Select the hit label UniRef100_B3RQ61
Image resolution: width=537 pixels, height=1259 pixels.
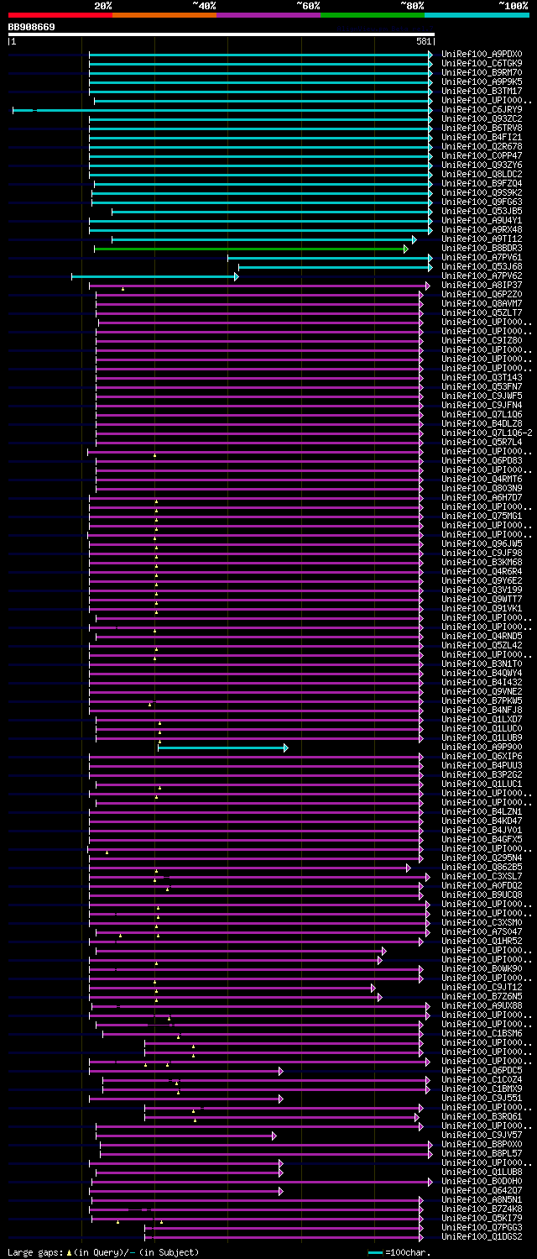coord(482,1117)
